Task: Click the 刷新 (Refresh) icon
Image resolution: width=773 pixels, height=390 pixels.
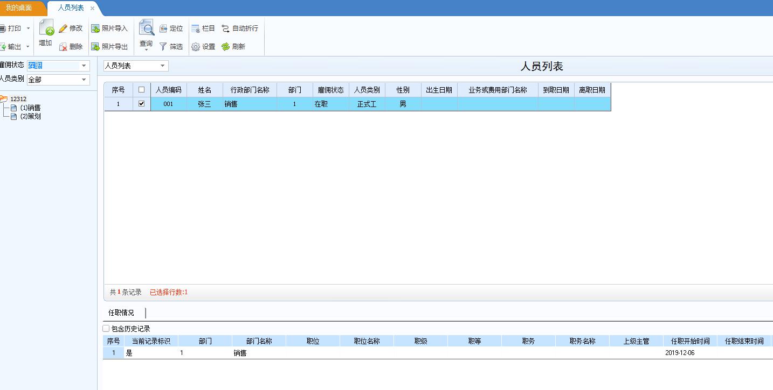Action: click(x=226, y=47)
